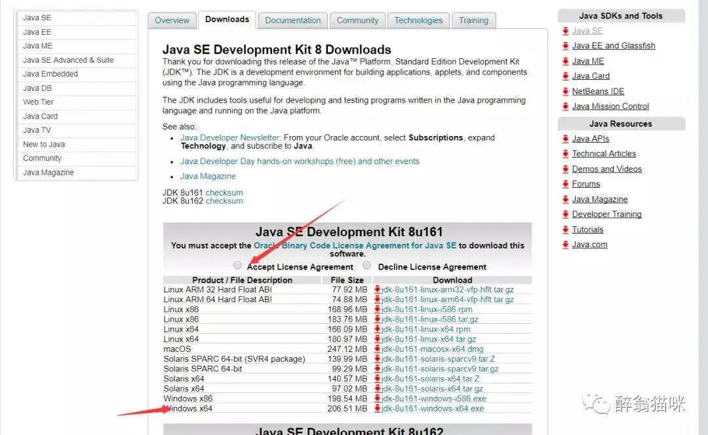Click download icon beside jdk-8u161-macosx-x64.dmg
708x435 pixels.
377,349
